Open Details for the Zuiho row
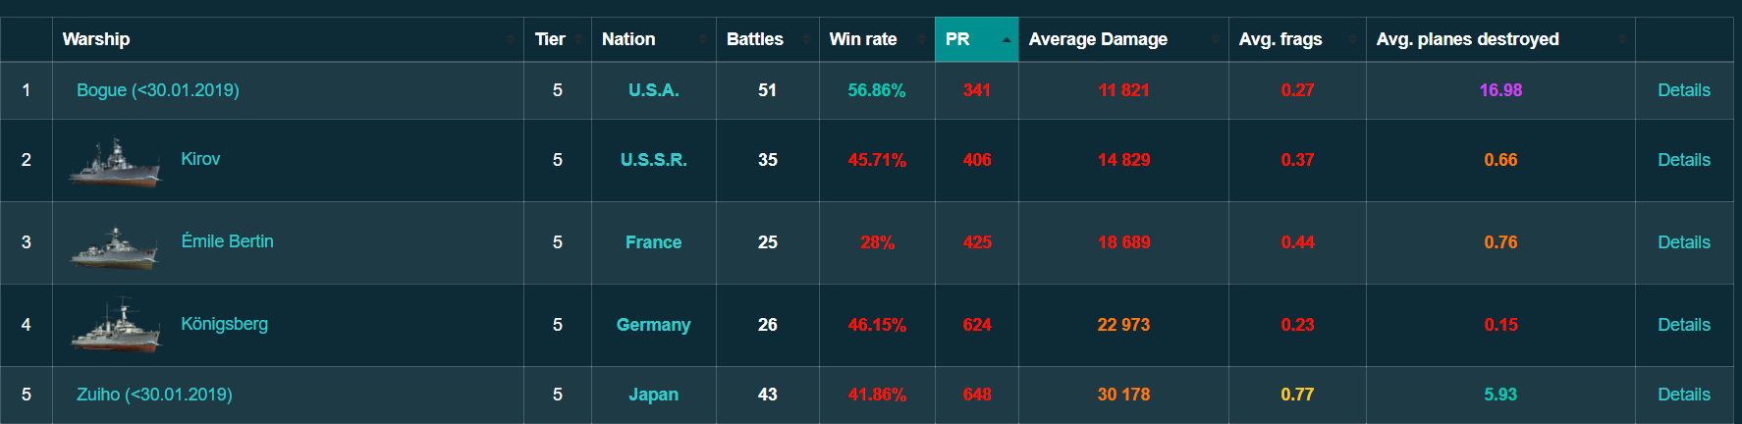 (1683, 395)
